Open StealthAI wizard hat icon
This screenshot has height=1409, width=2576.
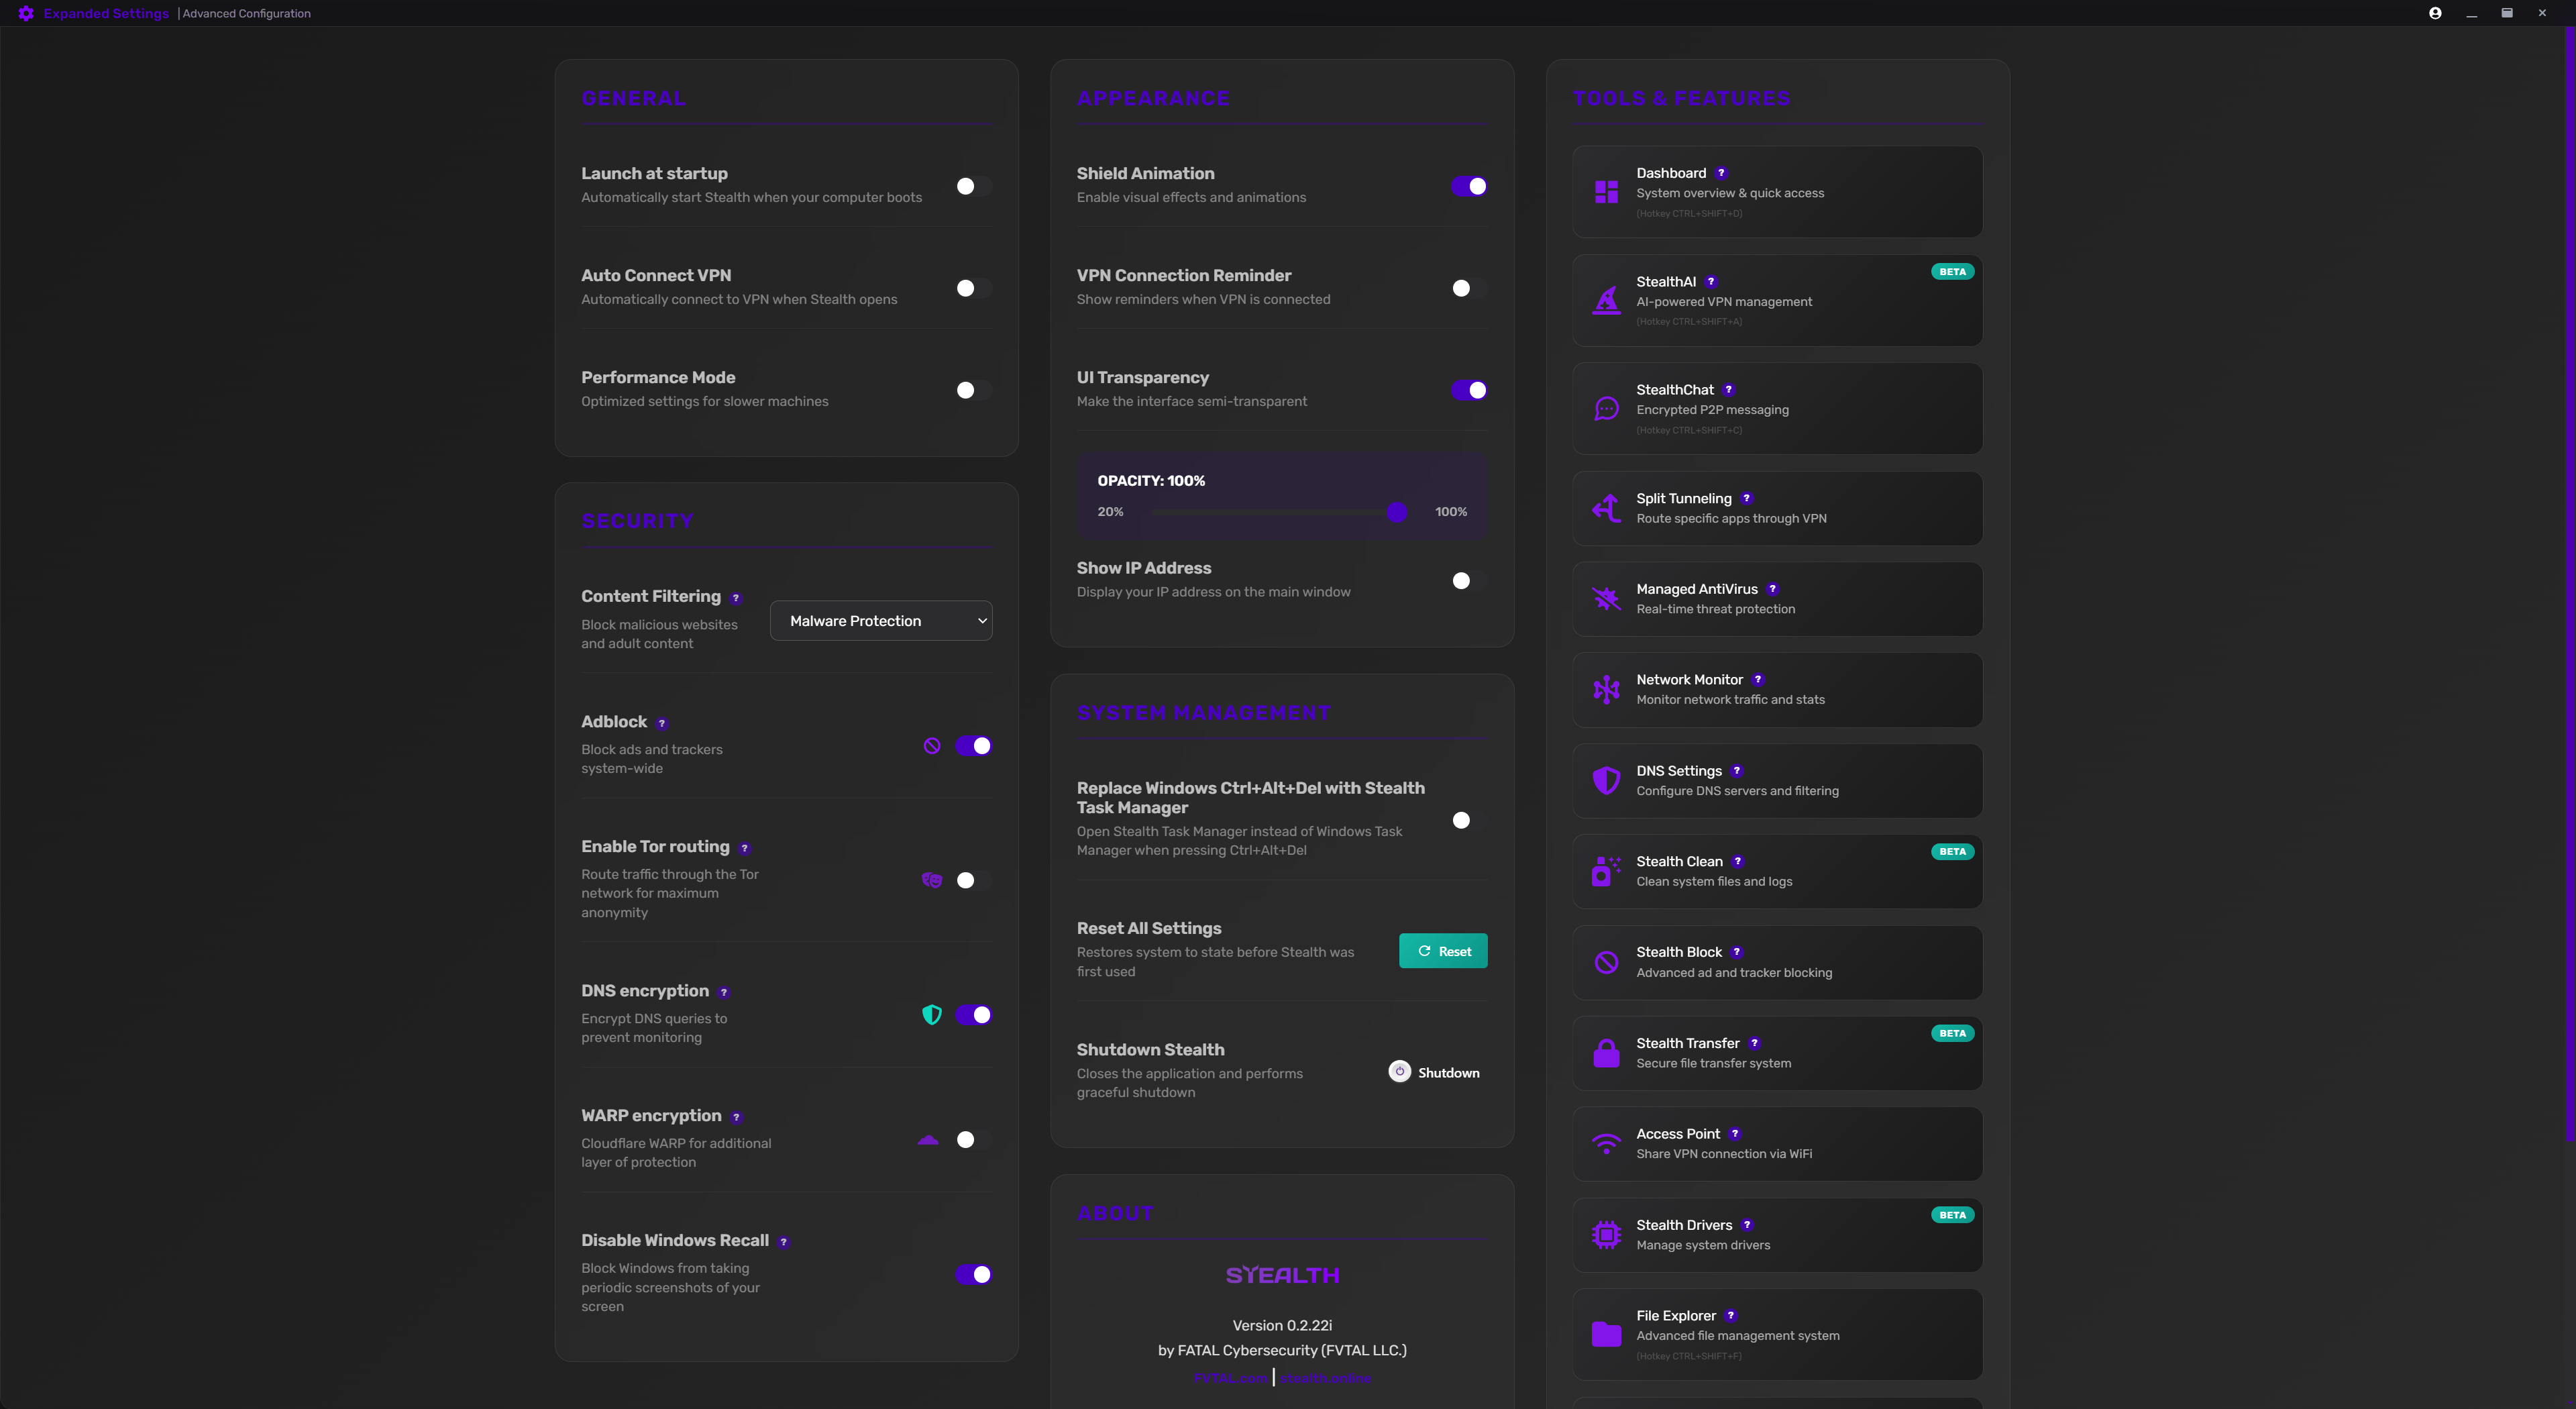1606,300
